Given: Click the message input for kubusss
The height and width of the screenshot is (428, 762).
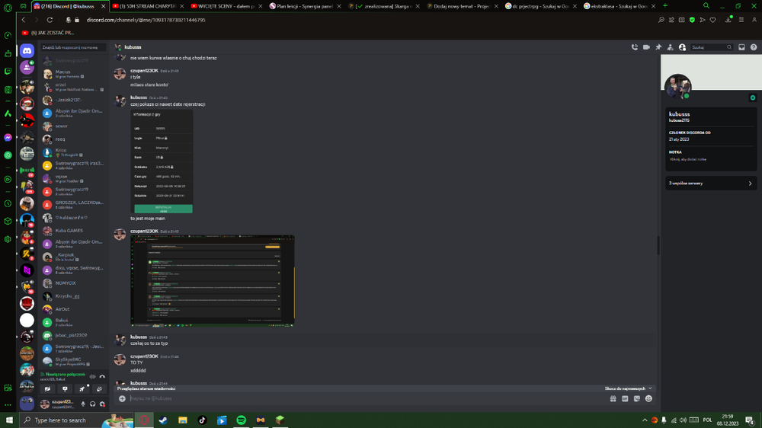Looking at the screenshot, I should (x=367, y=398).
